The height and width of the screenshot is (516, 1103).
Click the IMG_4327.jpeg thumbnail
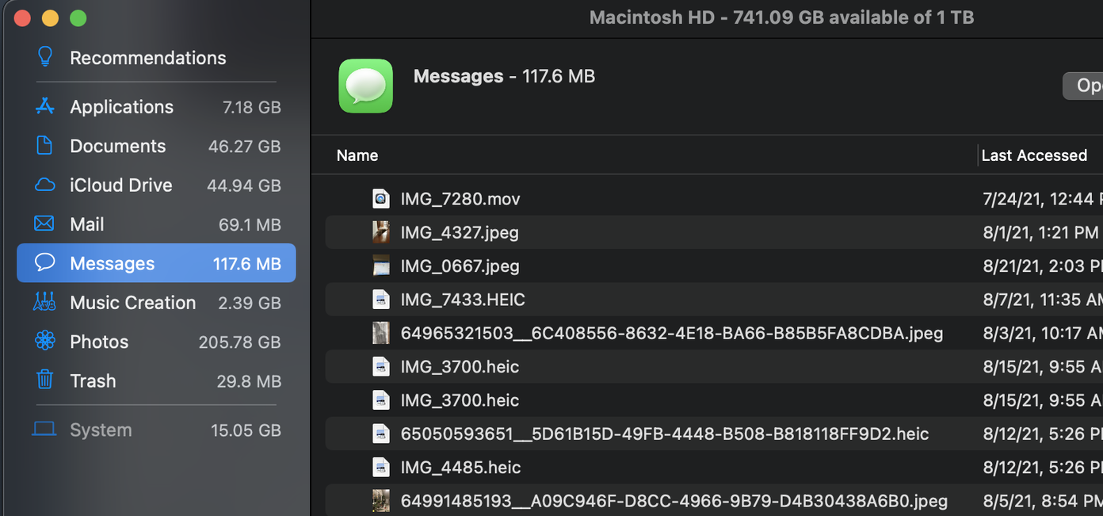point(381,232)
